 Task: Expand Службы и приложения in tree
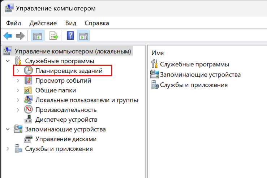(x=8, y=149)
